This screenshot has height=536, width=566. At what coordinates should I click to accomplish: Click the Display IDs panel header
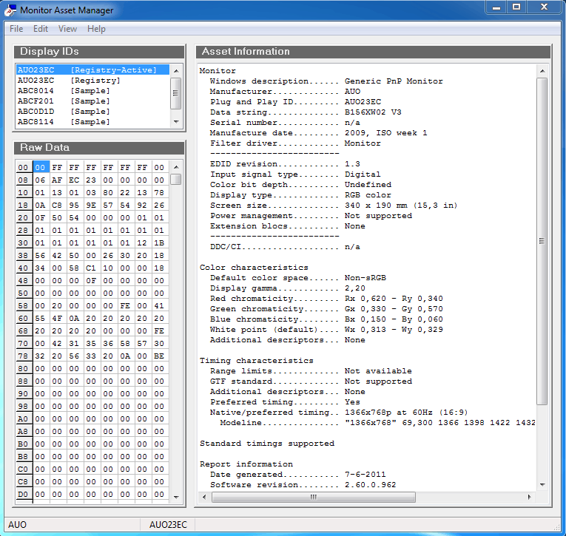pos(99,51)
